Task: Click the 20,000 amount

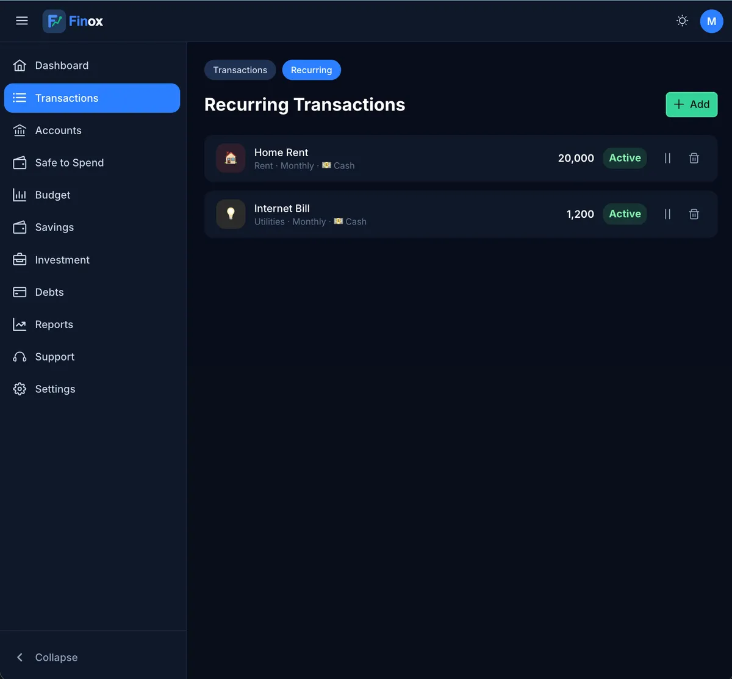Action: point(576,158)
